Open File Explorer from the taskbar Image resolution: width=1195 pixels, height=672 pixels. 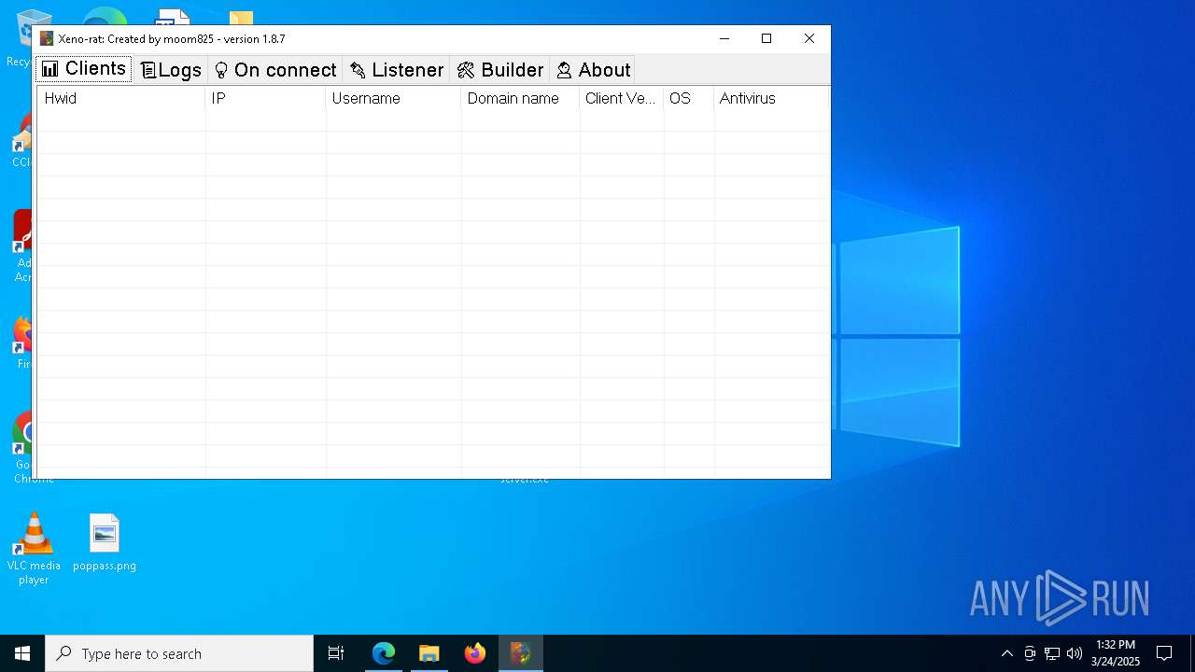point(429,653)
